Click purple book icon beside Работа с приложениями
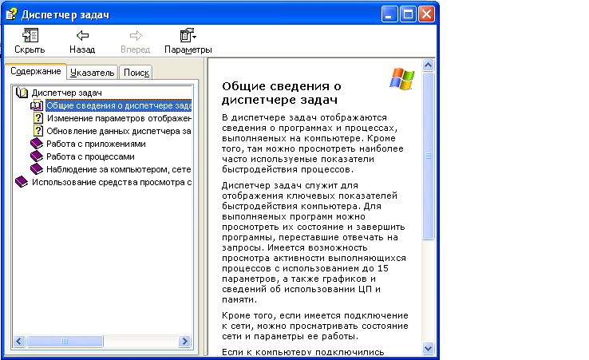589x360 pixels. (37, 144)
